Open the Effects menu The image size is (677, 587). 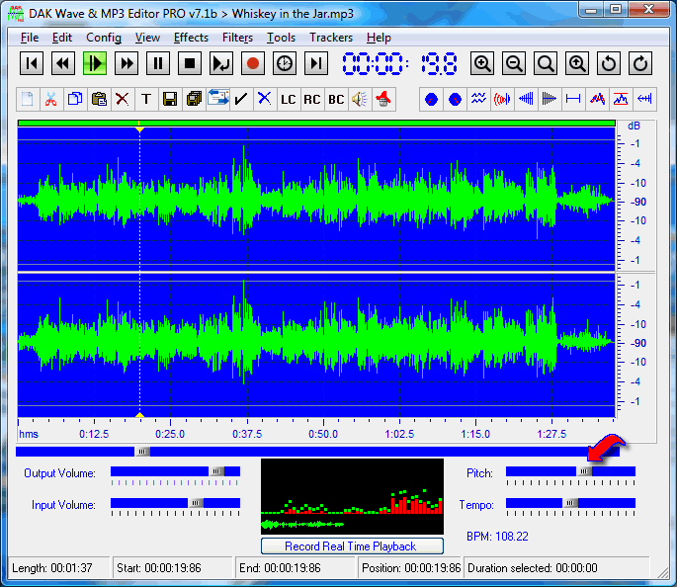pyautogui.click(x=191, y=38)
